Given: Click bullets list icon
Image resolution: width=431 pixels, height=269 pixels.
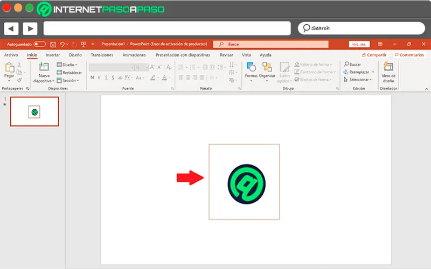Looking at the screenshot, I should 181,67.
